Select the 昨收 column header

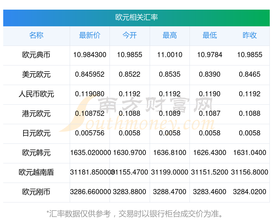(250, 35)
